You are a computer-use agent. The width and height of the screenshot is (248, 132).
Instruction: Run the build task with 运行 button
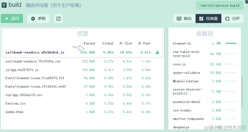point(12,19)
